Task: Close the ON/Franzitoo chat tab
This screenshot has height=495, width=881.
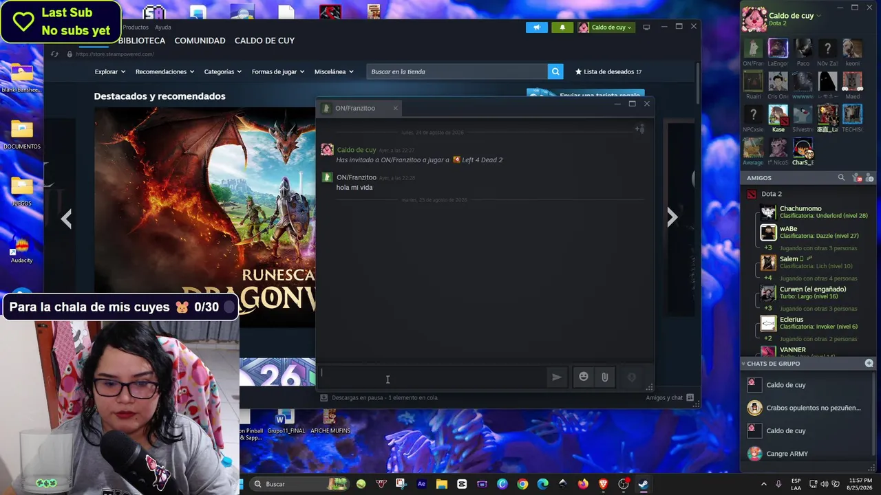Action: click(395, 108)
